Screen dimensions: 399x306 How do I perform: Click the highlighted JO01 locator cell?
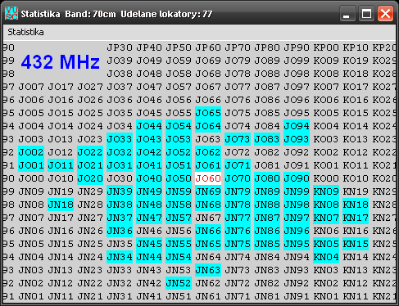pos(31,165)
